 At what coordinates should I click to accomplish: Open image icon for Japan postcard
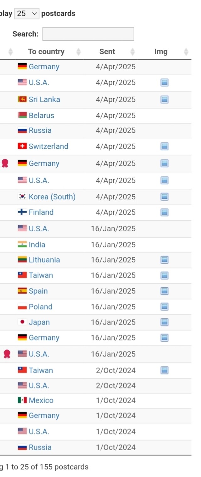[165, 322]
